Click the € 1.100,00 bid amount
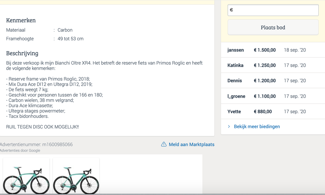 click(x=265, y=96)
